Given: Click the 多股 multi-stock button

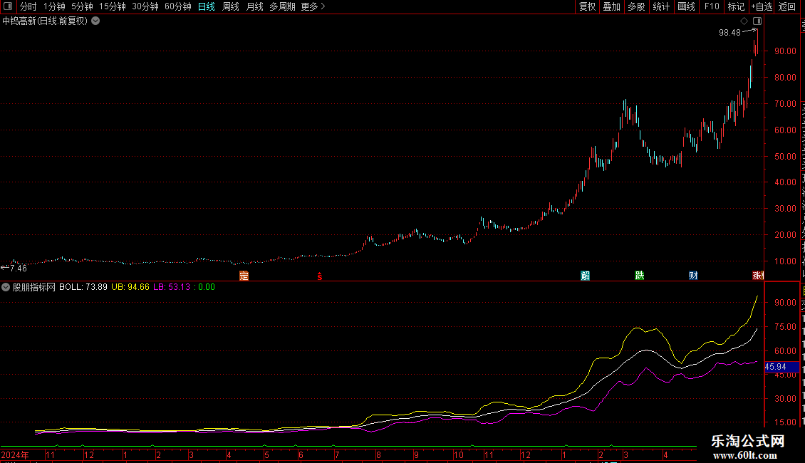Looking at the screenshot, I should [637, 6].
